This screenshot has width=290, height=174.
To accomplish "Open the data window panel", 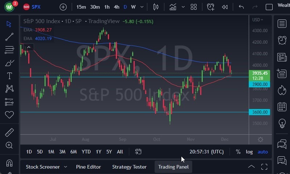I will (282, 74).
